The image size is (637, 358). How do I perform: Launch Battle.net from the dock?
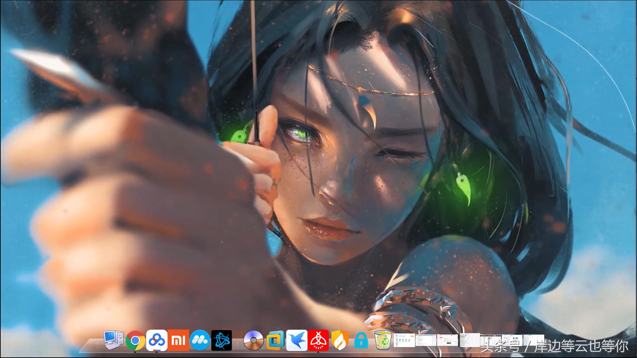pos(222,340)
